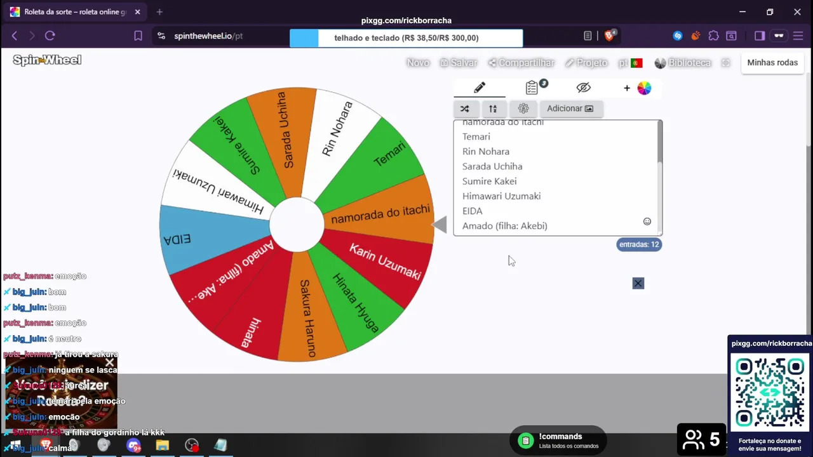
Task: Close the panel with the X button
Action: coord(638,283)
